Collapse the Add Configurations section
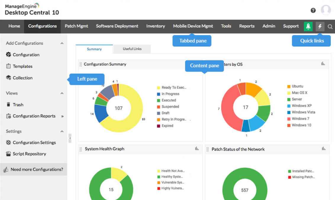 pyautogui.click(x=62, y=43)
